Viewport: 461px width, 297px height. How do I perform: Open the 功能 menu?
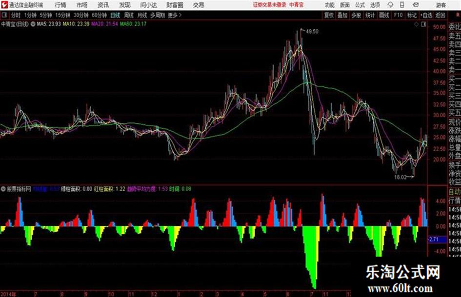point(330,5)
